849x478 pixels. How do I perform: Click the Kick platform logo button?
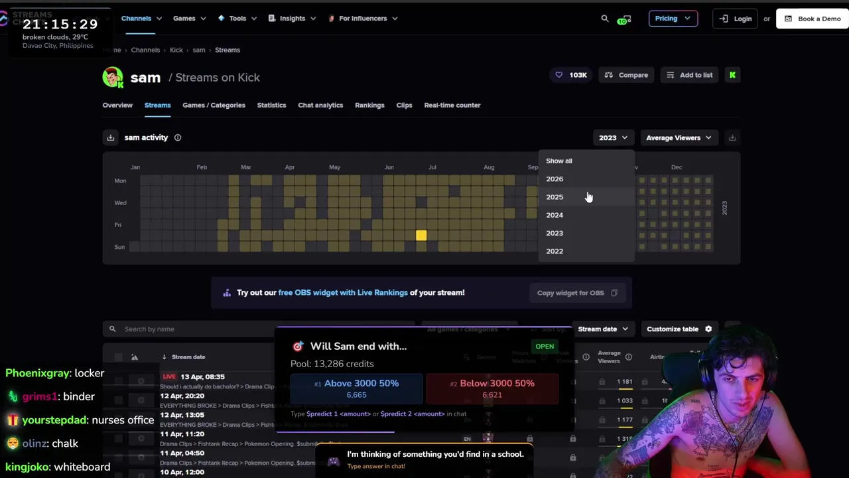(x=732, y=75)
